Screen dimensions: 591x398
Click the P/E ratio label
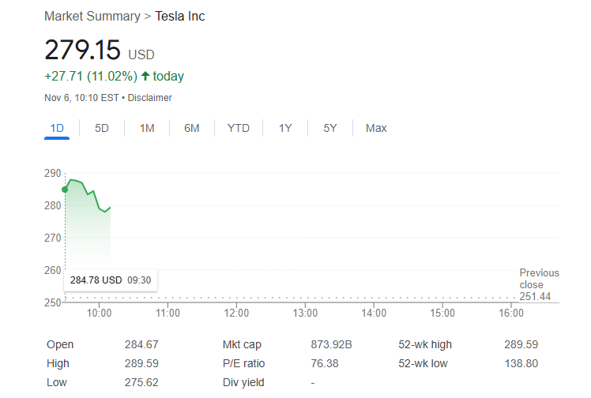coord(243,363)
